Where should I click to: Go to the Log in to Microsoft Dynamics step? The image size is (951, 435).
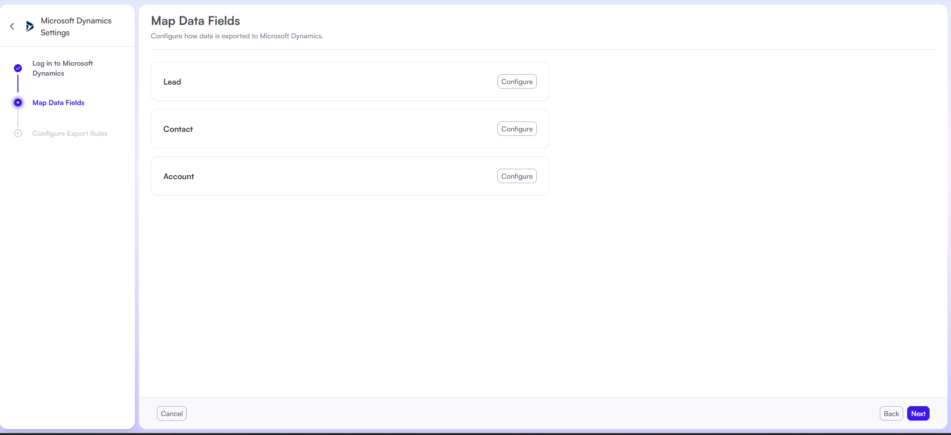tap(62, 68)
